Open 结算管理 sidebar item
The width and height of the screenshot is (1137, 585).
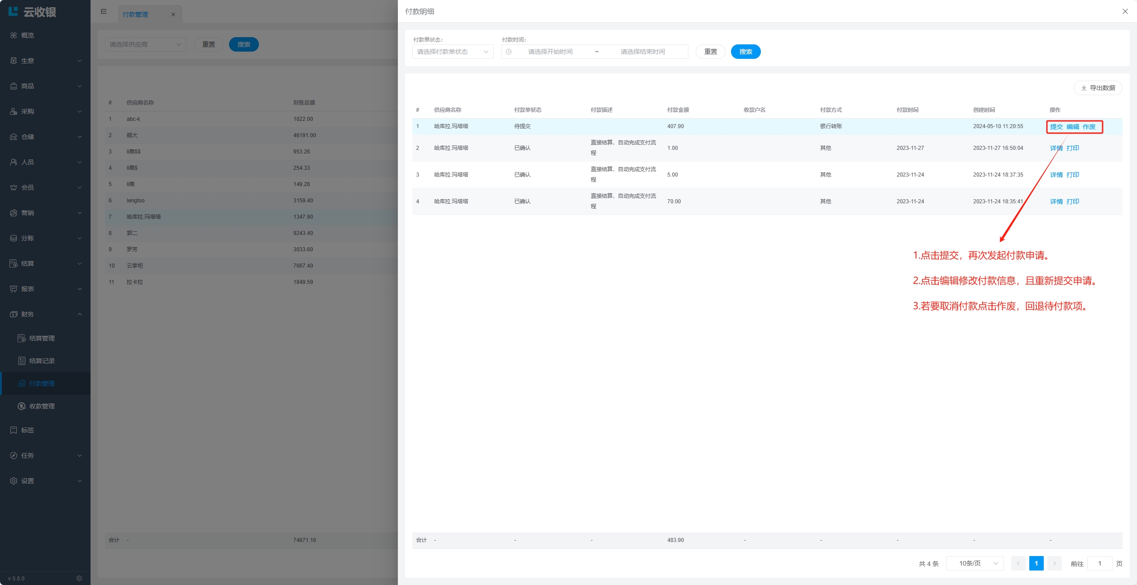42,338
